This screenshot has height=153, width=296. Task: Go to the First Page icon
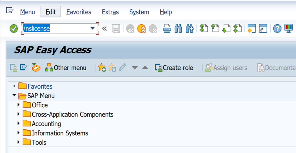click(204, 29)
